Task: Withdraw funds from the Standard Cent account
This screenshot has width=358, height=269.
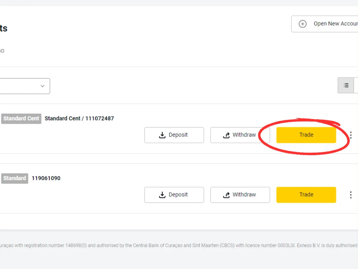Action: (240, 135)
